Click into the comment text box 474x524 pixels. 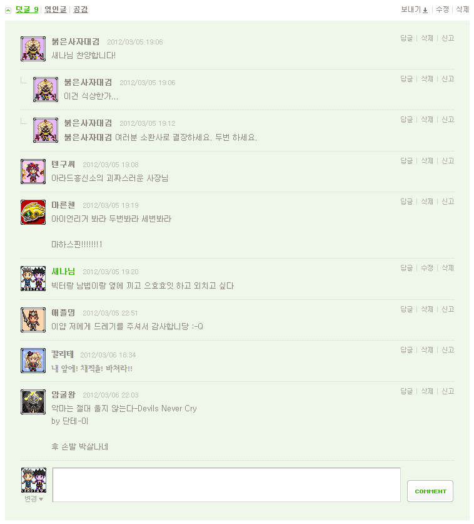tap(226, 485)
